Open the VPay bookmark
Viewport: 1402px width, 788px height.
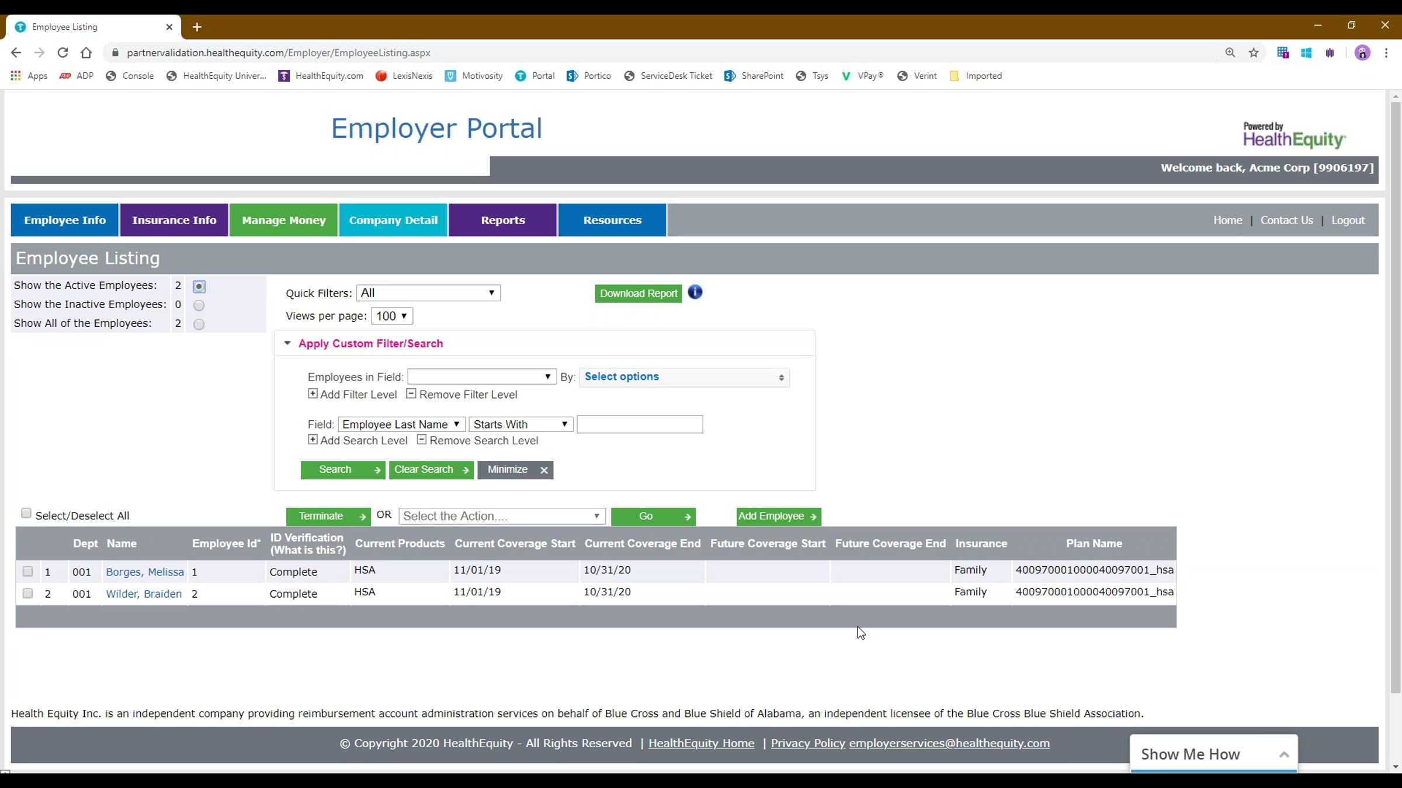pyautogui.click(x=863, y=76)
